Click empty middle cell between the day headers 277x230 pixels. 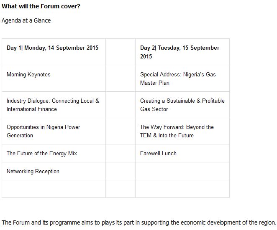(x=121, y=52)
